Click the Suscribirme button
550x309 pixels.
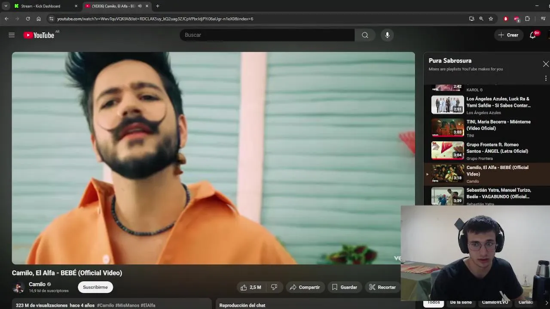(95, 287)
